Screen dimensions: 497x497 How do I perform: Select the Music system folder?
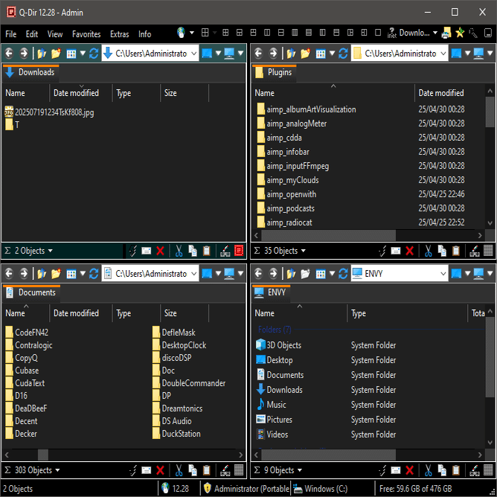pyautogui.click(x=272, y=405)
